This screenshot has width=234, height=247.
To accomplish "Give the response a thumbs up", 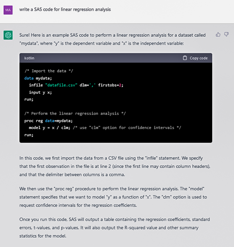I will [x=218, y=34].
